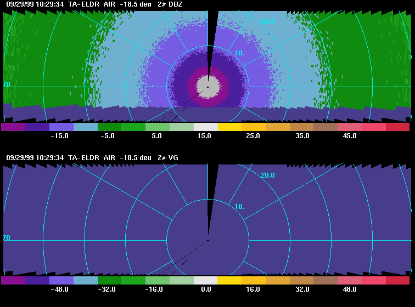
Task: Click the dark indigo swatch in DBZ color bar
Action: [37, 127]
